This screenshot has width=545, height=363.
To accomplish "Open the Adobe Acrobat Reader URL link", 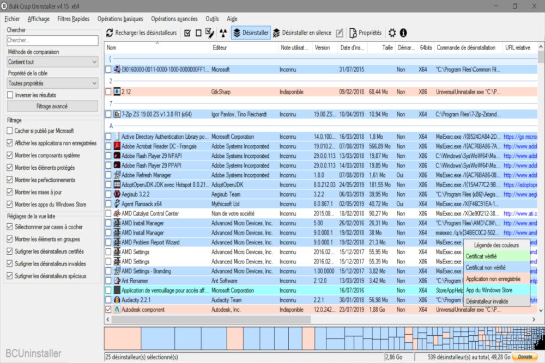I will (x=520, y=146).
